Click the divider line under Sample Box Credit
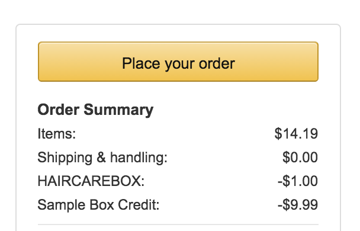 point(178,224)
